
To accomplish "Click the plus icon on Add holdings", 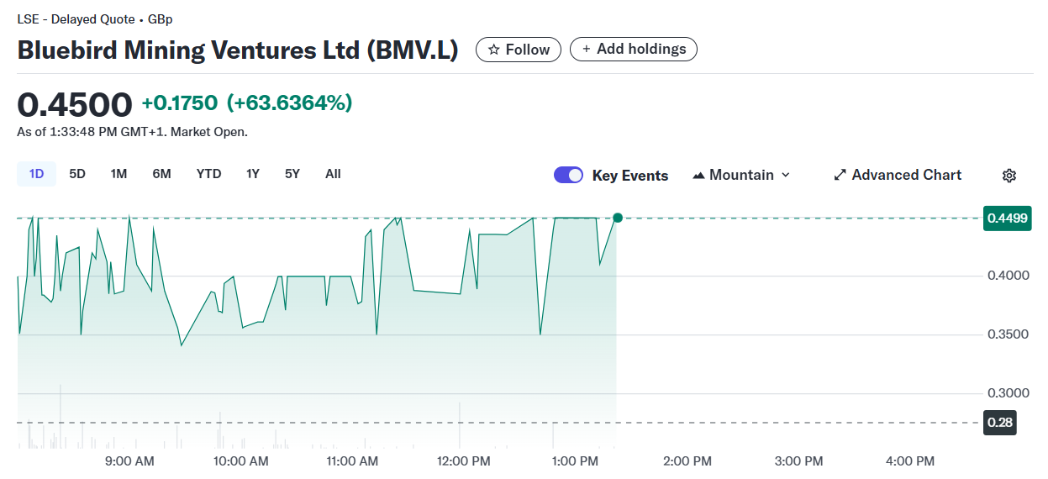I will [586, 50].
